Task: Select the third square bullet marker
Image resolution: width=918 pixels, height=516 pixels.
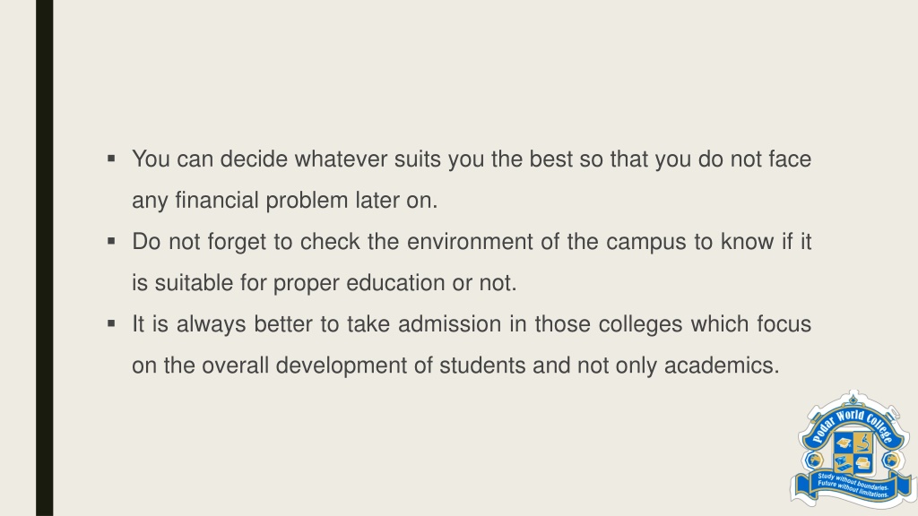Action: tap(111, 323)
